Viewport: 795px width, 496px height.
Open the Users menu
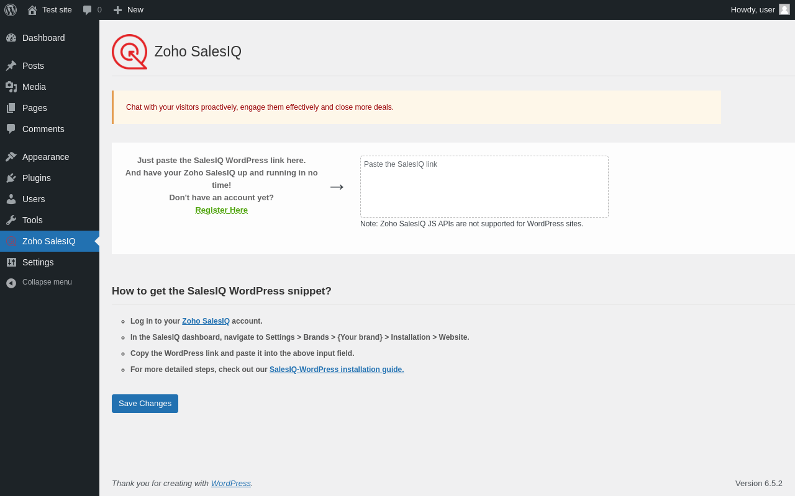(x=50, y=199)
